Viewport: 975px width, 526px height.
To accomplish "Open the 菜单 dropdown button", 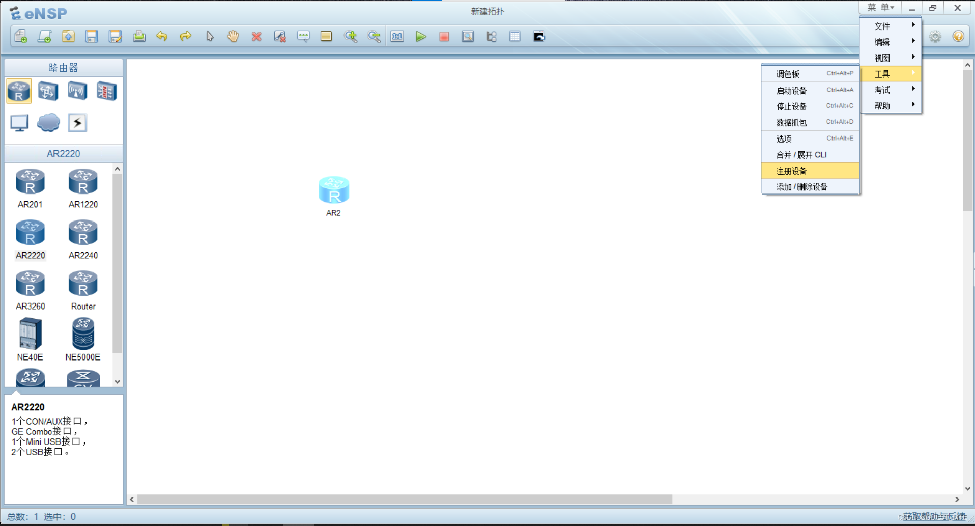I will coord(880,8).
